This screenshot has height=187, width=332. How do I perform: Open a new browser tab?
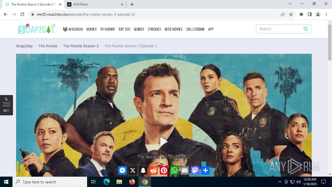click(132, 4)
